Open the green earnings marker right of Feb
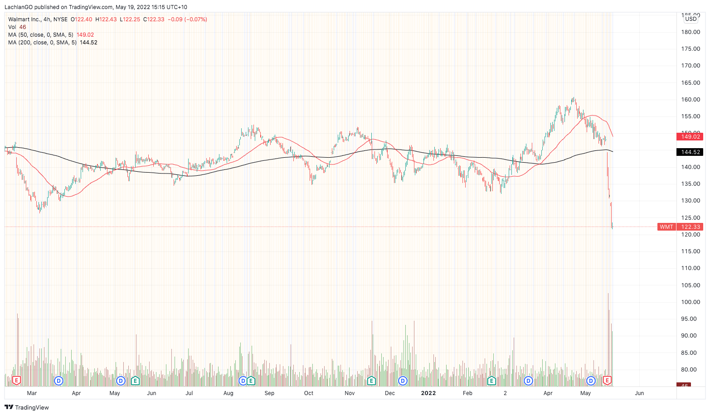710x415 pixels. coord(491,381)
